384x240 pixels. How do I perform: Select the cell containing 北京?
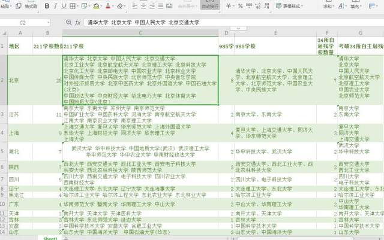20,80
